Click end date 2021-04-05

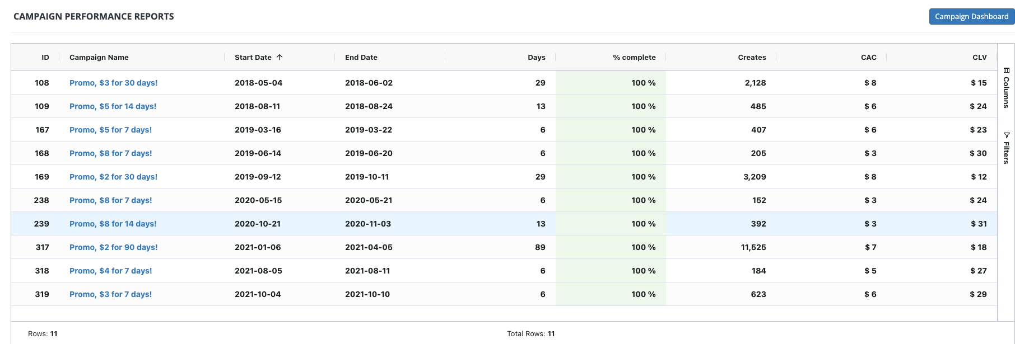click(369, 247)
